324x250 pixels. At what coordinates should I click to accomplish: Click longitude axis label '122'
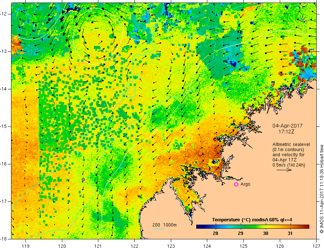point(134,246)
